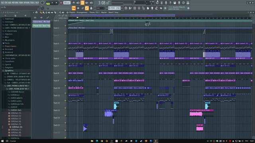The height and width of the screenshot is (143, 255).
Task: Toggle the highlighted countdown before recording button
Action: coord(82,3)
